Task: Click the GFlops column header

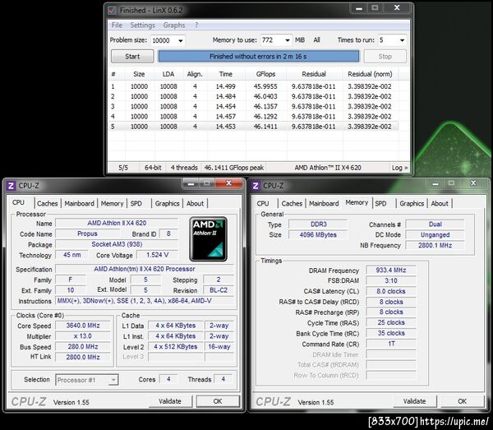Action: click(x=265, y=74)
